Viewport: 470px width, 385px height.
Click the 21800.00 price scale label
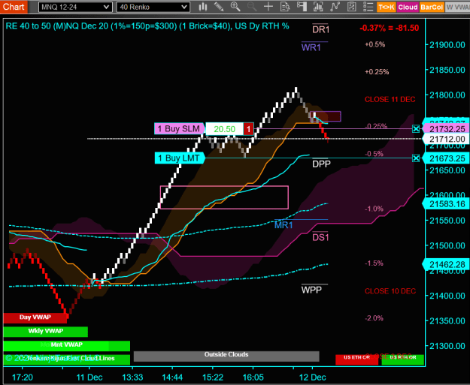click(x=447, y=95)
